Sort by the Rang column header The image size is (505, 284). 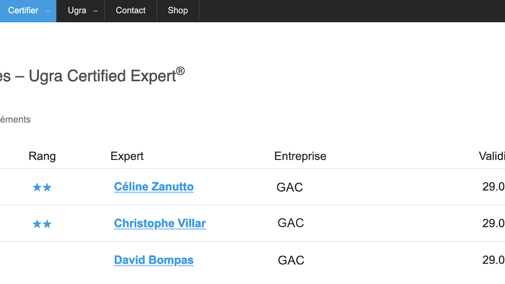[42, 157]
